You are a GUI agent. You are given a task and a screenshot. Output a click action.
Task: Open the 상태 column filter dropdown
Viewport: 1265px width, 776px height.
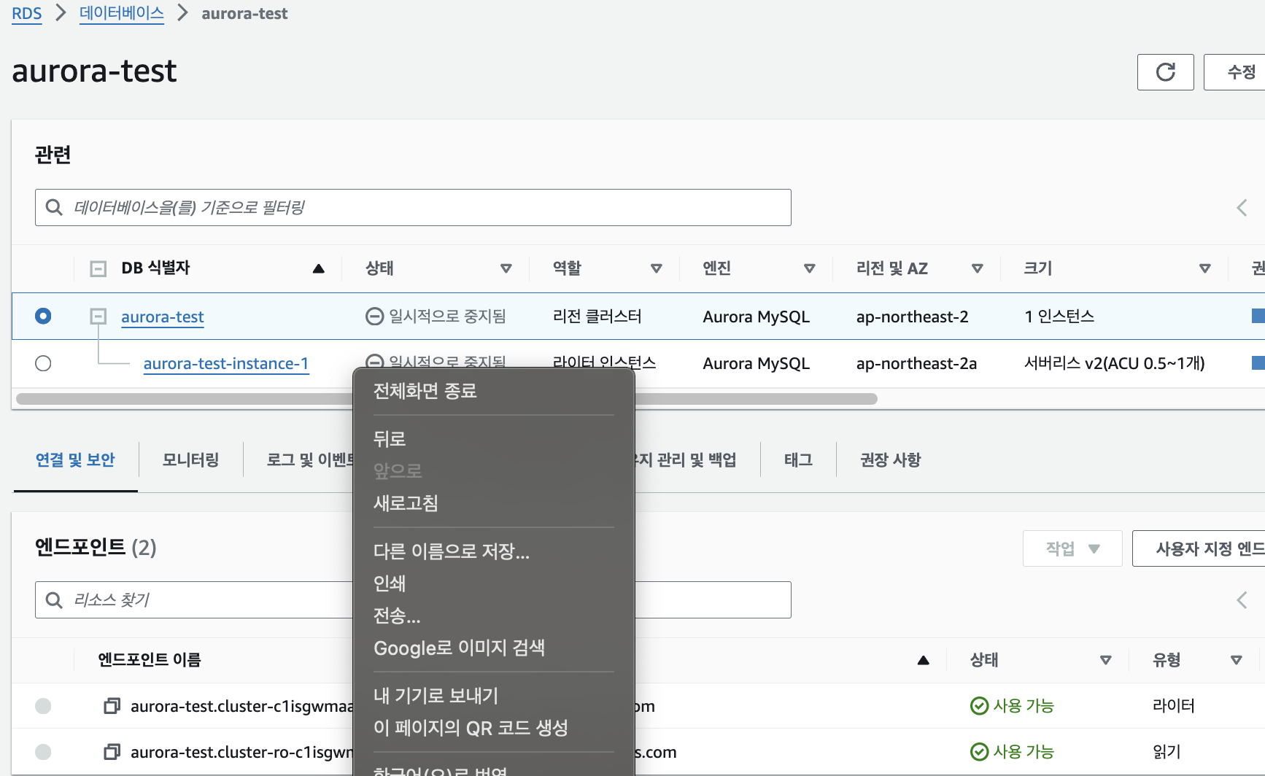506,268
